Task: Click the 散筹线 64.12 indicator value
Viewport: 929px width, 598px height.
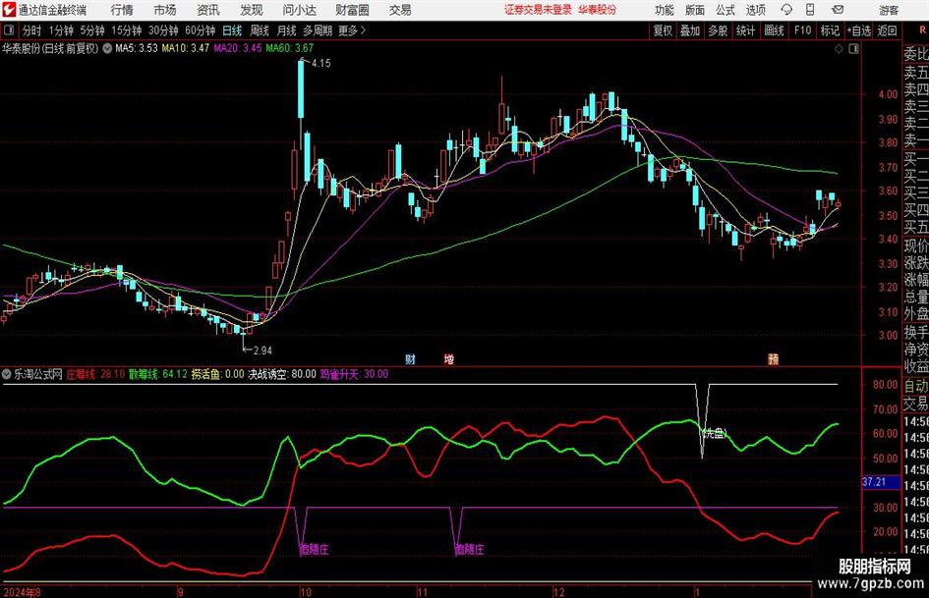Action: pos(158,374)
